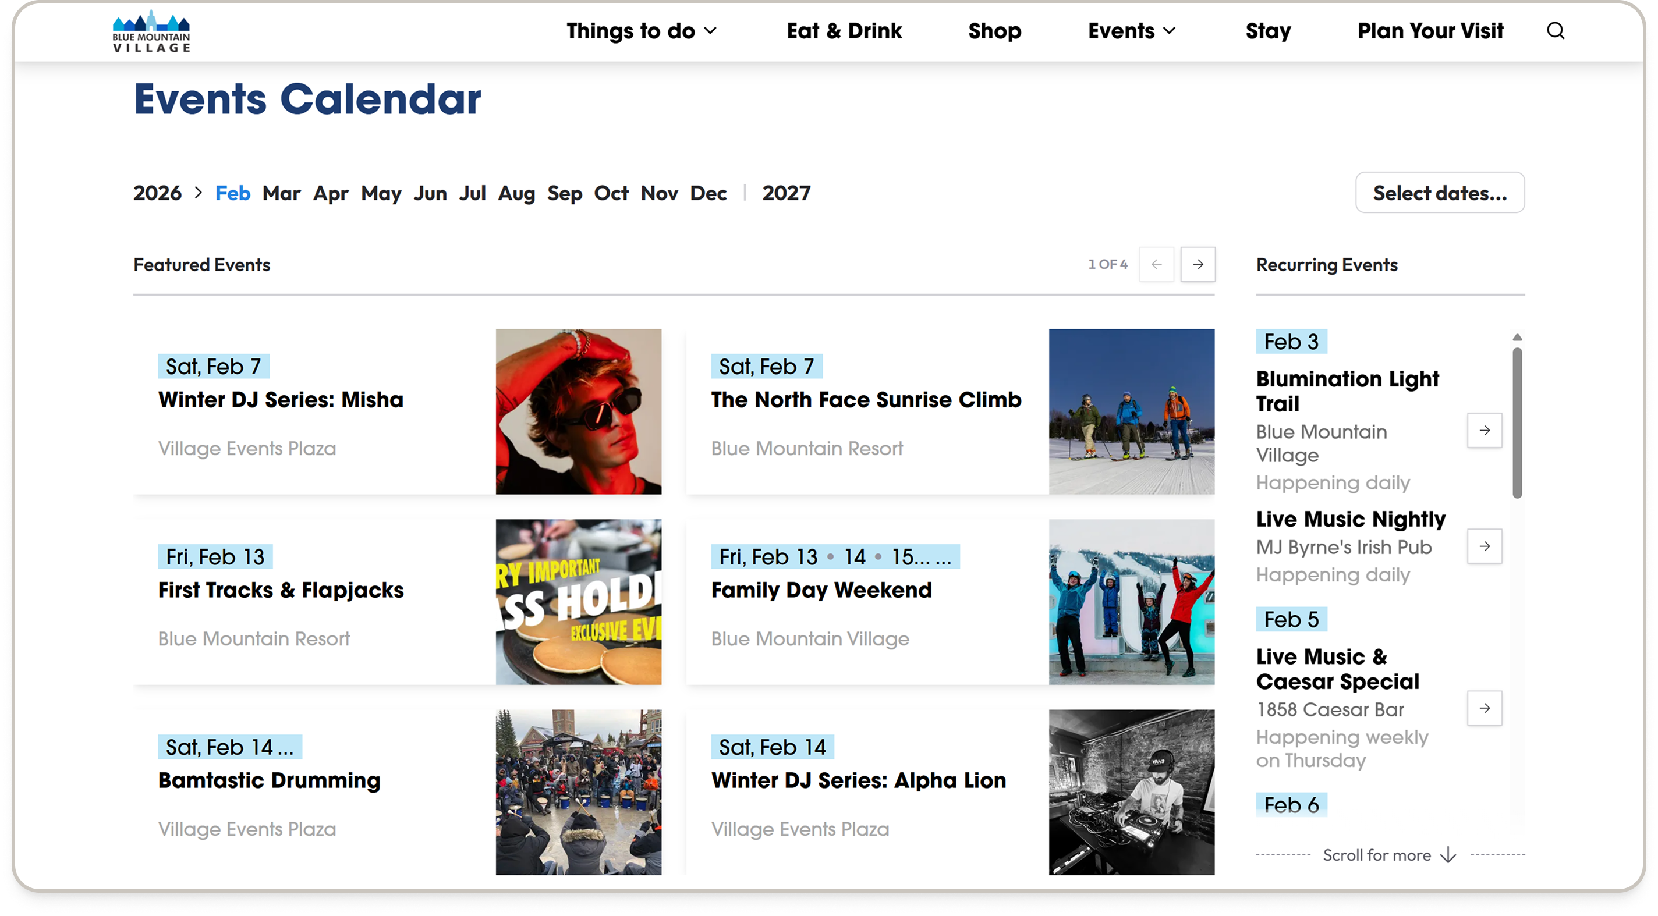Jump to year 2027
Screen dimensions: 1658x916
point(786,193)
